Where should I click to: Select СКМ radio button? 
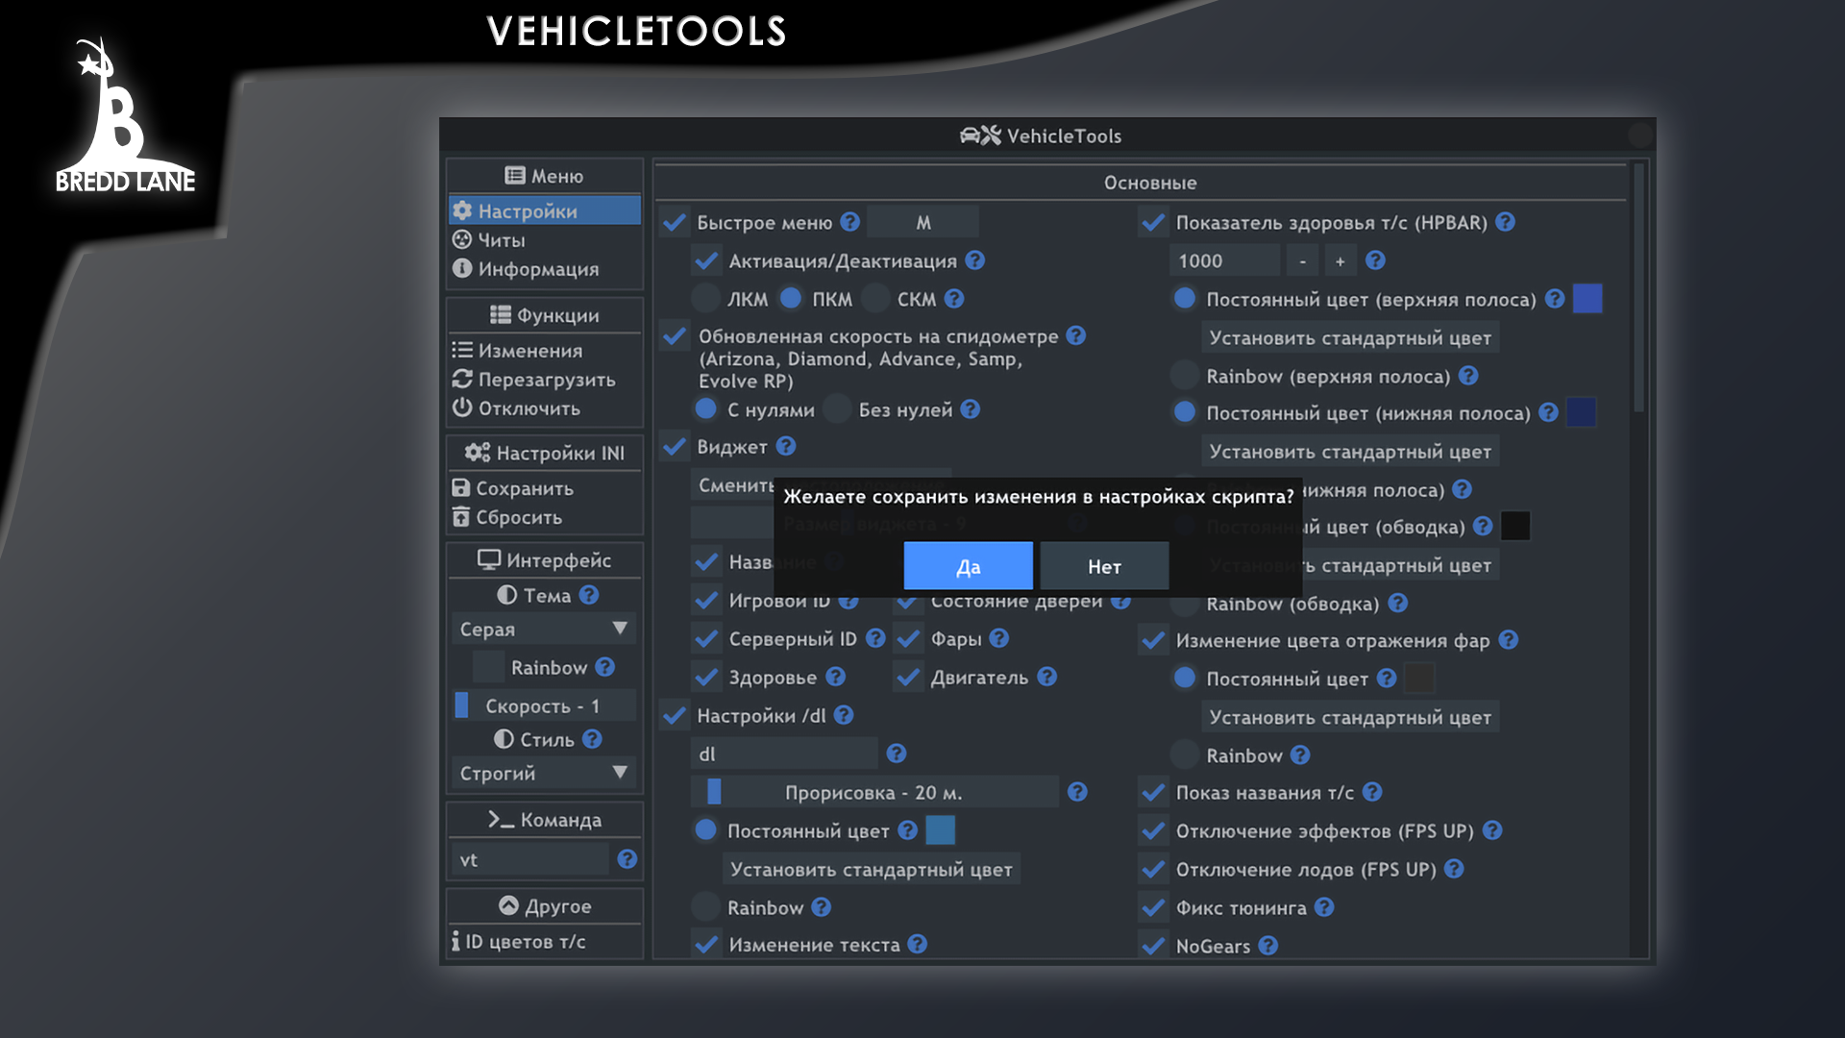pos(875,299)
